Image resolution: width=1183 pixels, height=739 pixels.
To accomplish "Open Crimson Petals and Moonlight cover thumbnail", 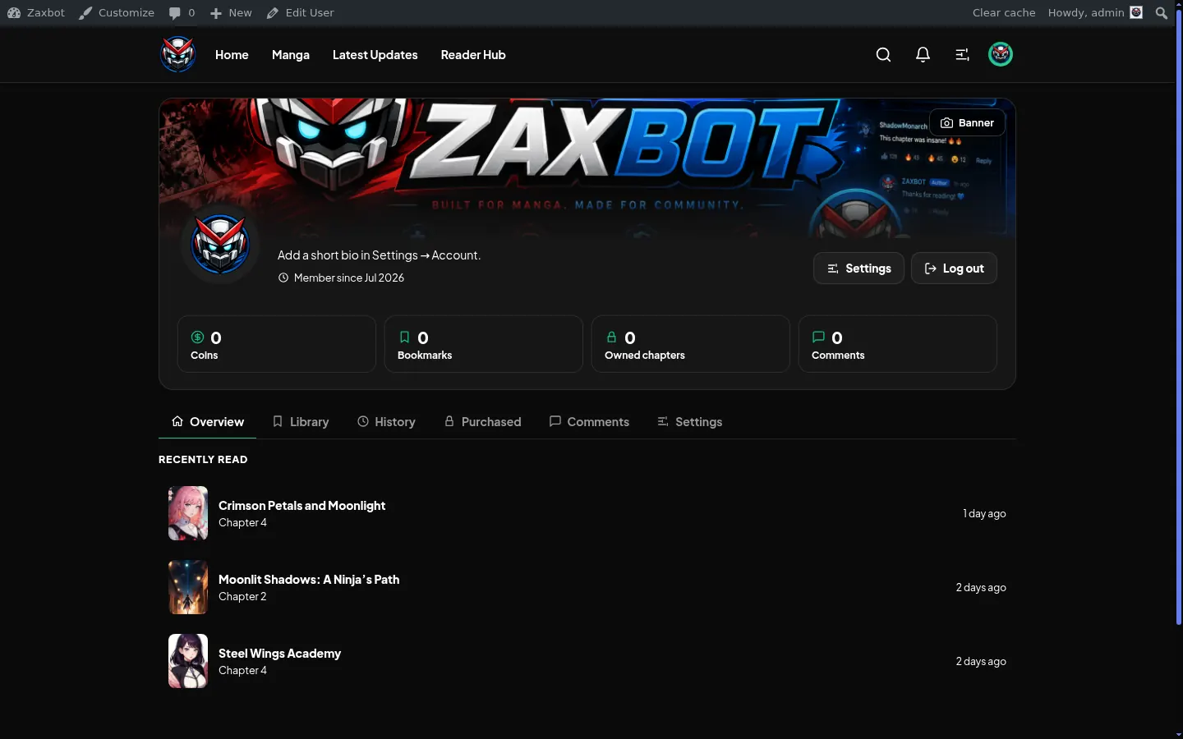I will pyautogui.click(x=188, y=513).
